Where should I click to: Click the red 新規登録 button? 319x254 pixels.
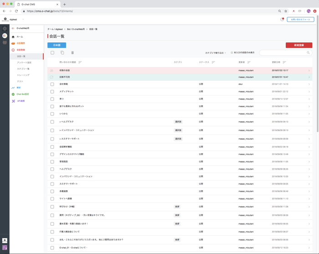pos(299,45)
